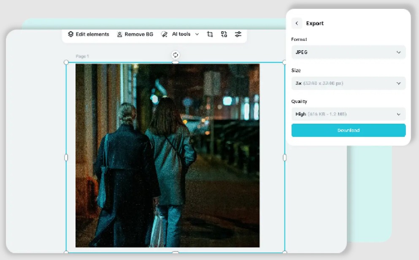Screen dimensions: 419x260
Task: Select the Page 1 label
Action: (x=82, y=56)
